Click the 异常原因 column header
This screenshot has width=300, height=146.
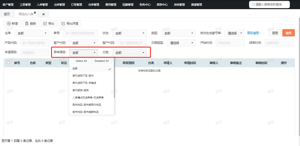(129, 63)
